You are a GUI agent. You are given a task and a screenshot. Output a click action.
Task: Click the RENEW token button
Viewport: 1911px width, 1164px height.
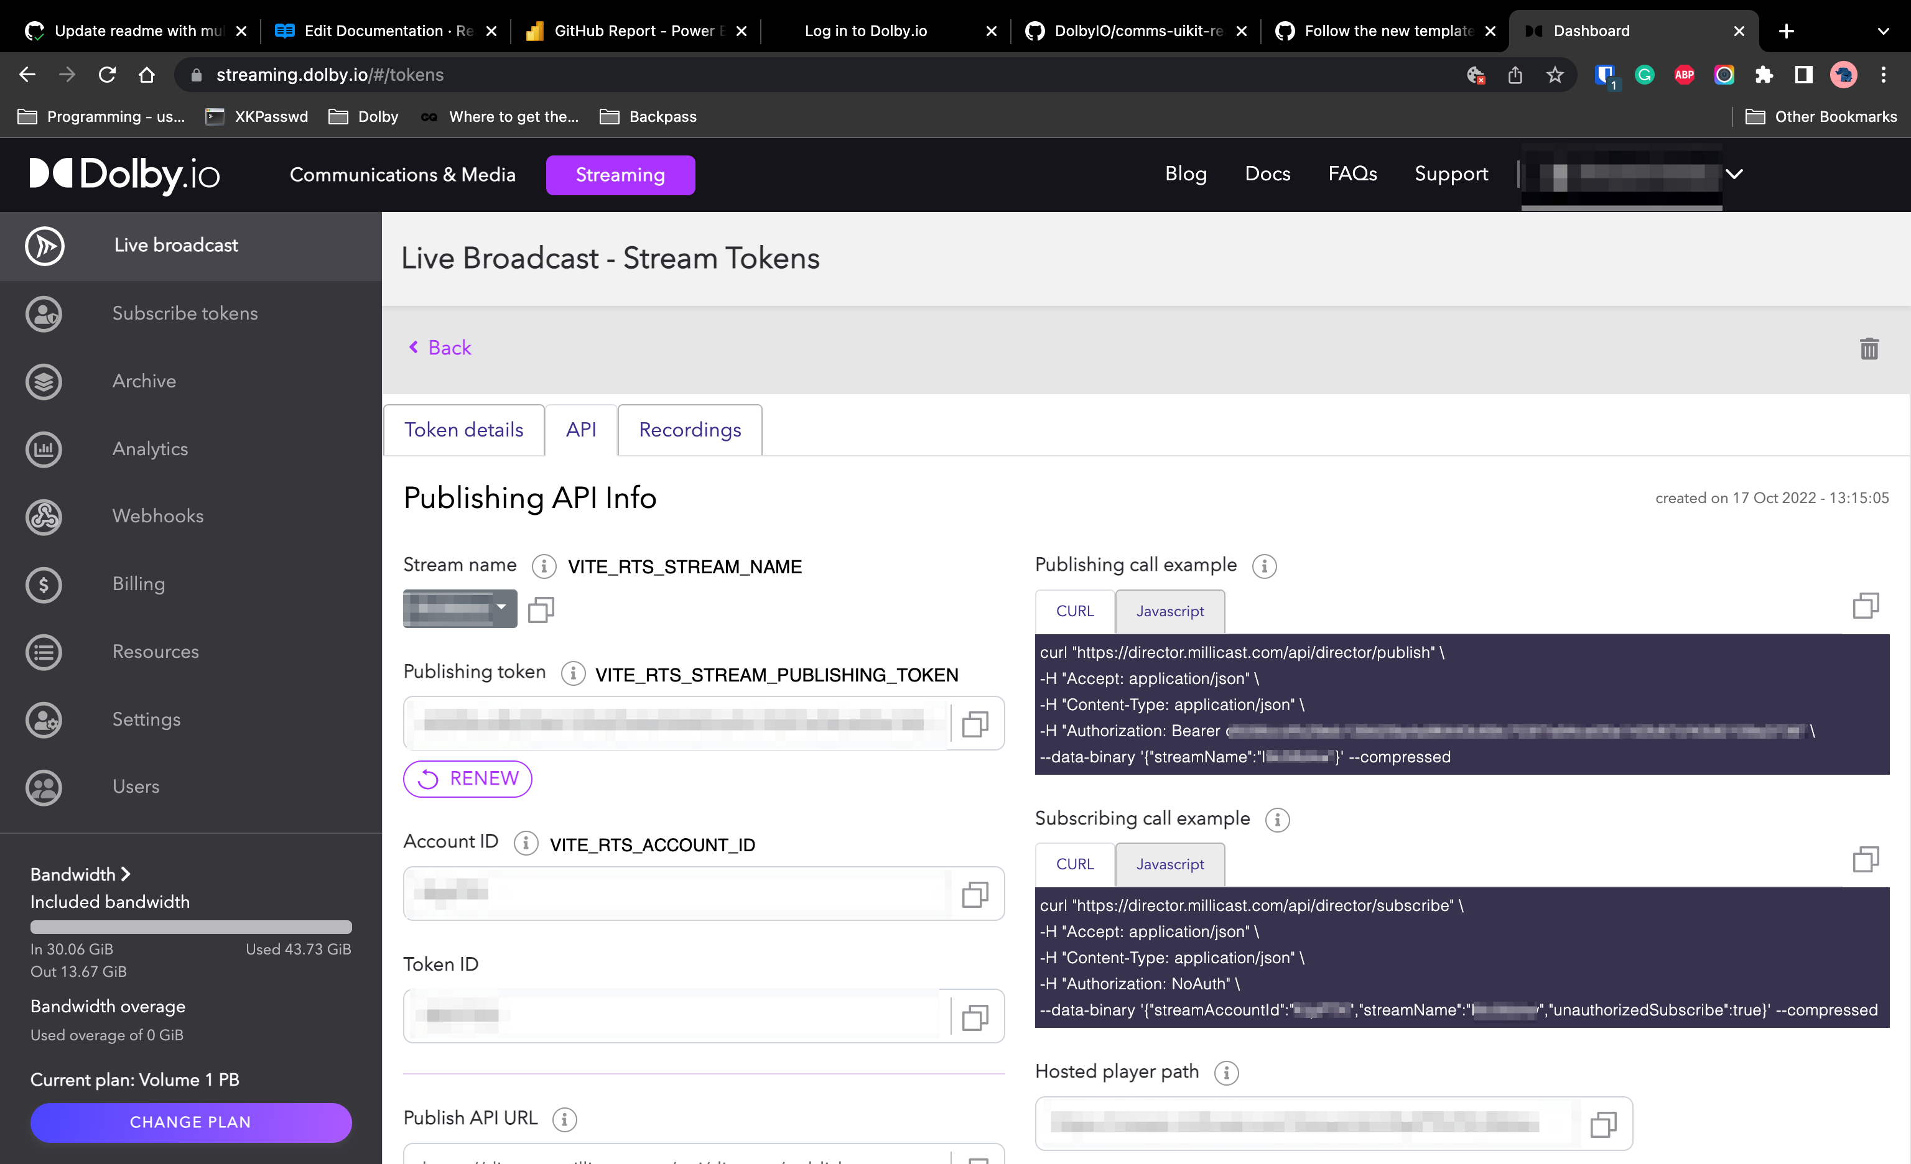coord(468,779)
